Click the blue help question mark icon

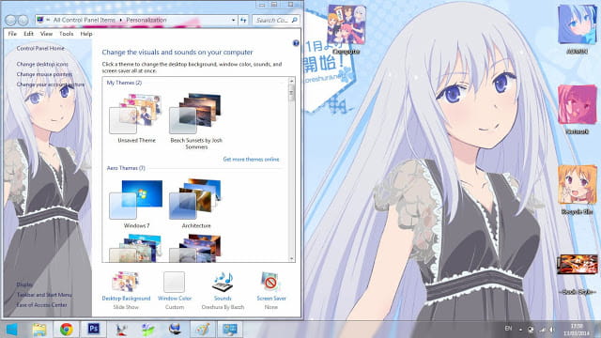(296, 43)
